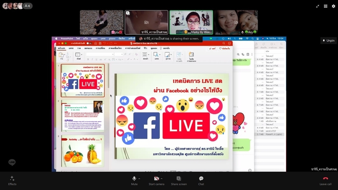The height and width of the screenshot is (190, 338).
Task: Click PowerPoint Home icon in title bar
Action: 96,43
